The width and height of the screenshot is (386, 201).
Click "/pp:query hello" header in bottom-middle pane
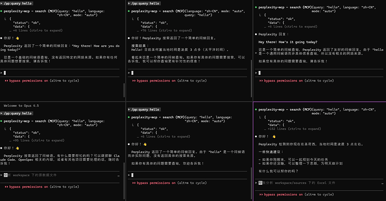(x=145, y=109)
